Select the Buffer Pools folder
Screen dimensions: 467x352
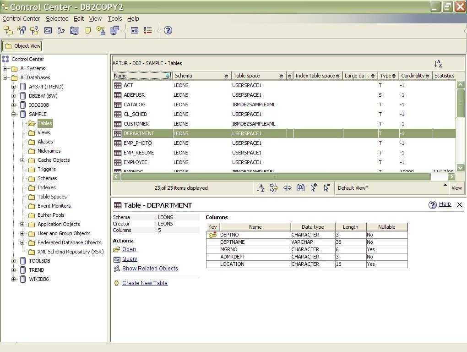51,215
